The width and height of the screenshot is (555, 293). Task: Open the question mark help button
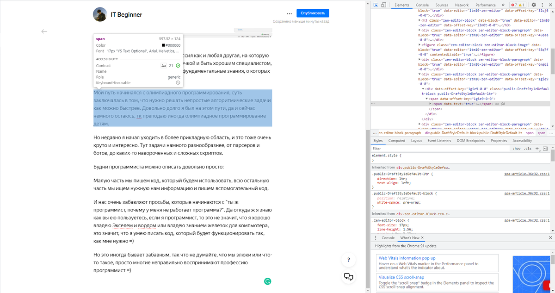[349, 260]
